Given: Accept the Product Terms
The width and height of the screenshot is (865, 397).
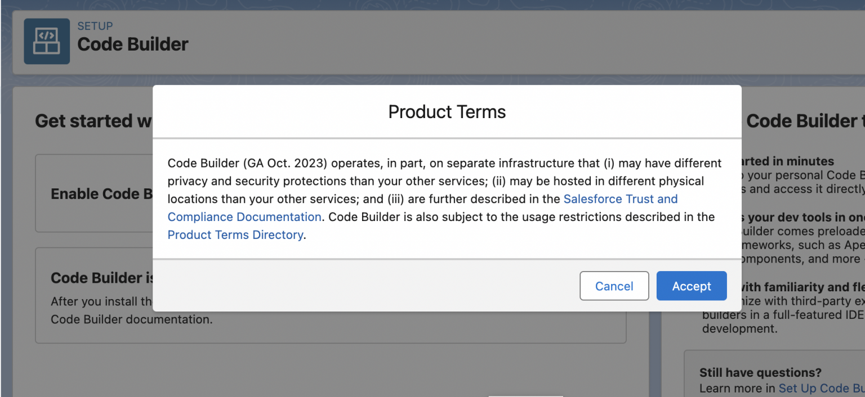Looking at the screenshot, I should click(692, 286).
